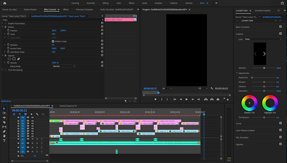
Task: Click Mark In bracket button
Action: 162,99
